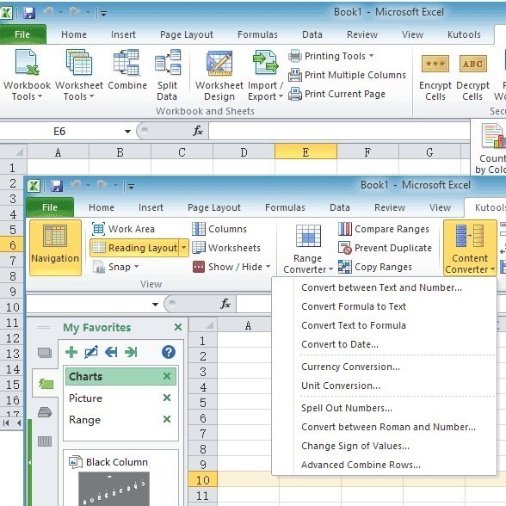Select Convert Formula to Text

coord(384,306)
